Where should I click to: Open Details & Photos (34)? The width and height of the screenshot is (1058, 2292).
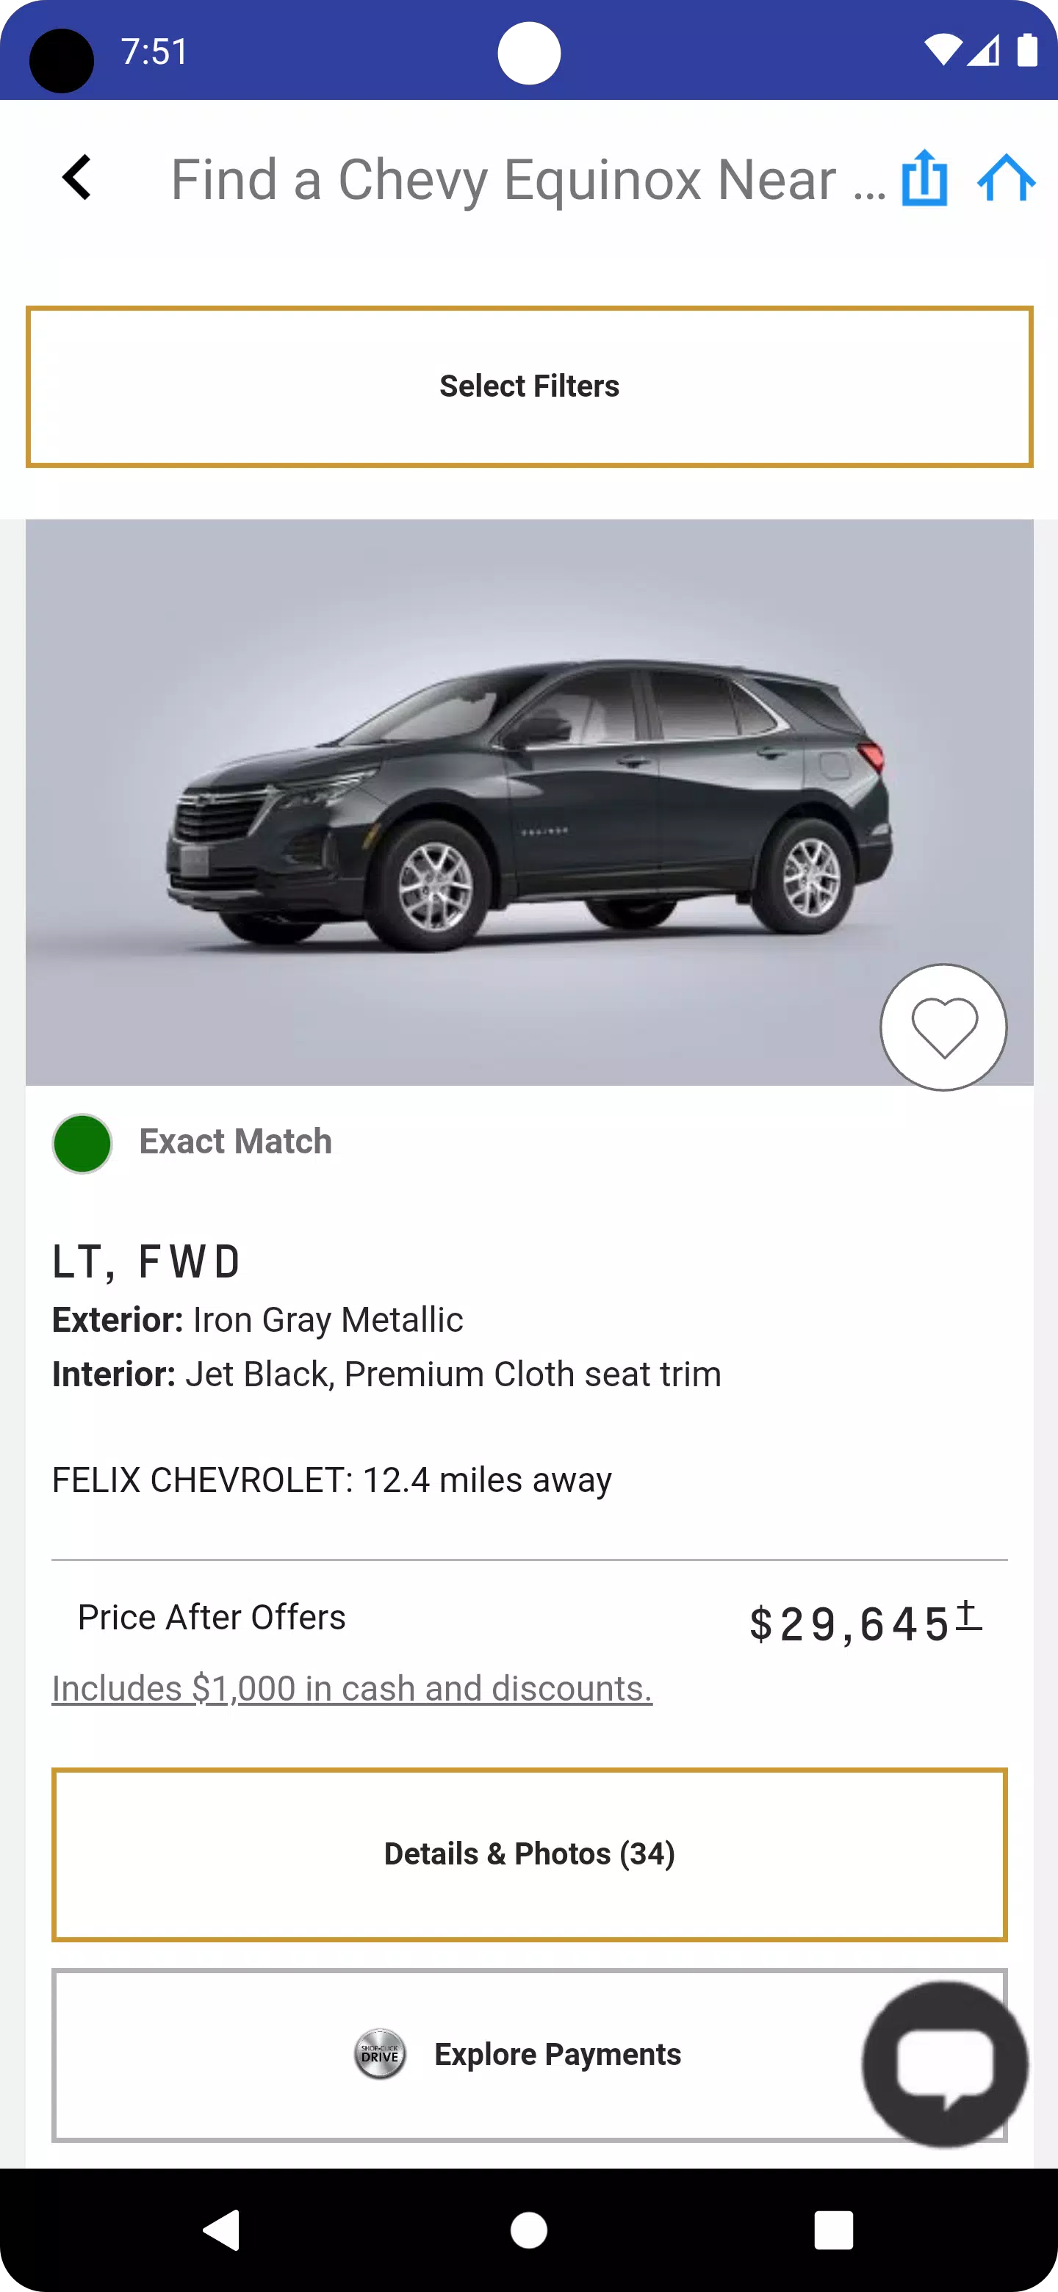point(530,1854)
